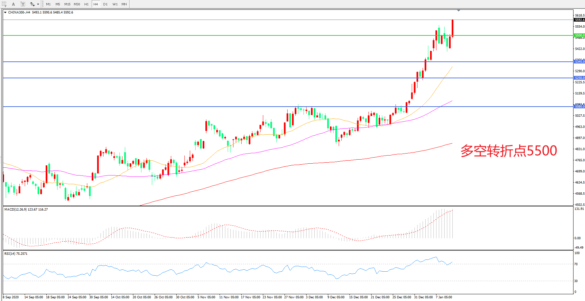
Task: Switch to the M15 timeframe
Action: coord(67,4)
